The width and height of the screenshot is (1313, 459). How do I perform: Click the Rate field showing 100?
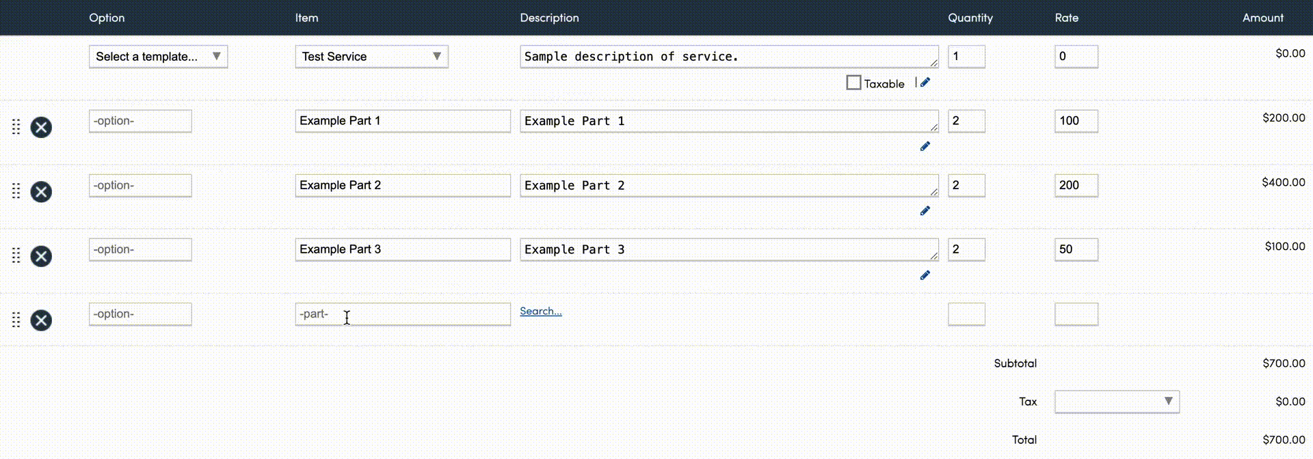tap(1076, 121)
